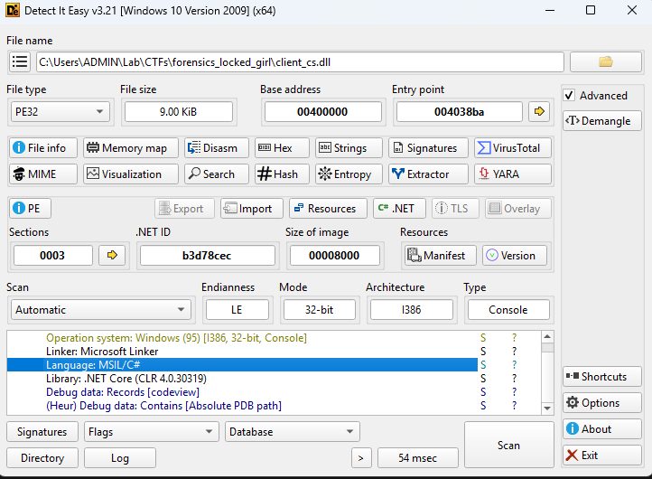Viewport: 652px width, 479px height.
Task: Open the recent files list icon
Action: [x=20, y=62]
